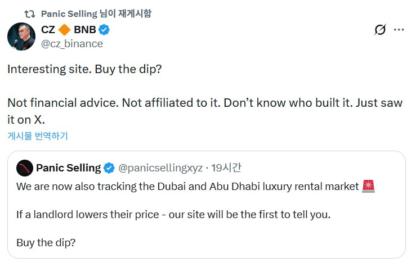Click Panic Selling's avatar in the quoted post
The width and height of the screenshot is (416, 267).
[24, 168]
